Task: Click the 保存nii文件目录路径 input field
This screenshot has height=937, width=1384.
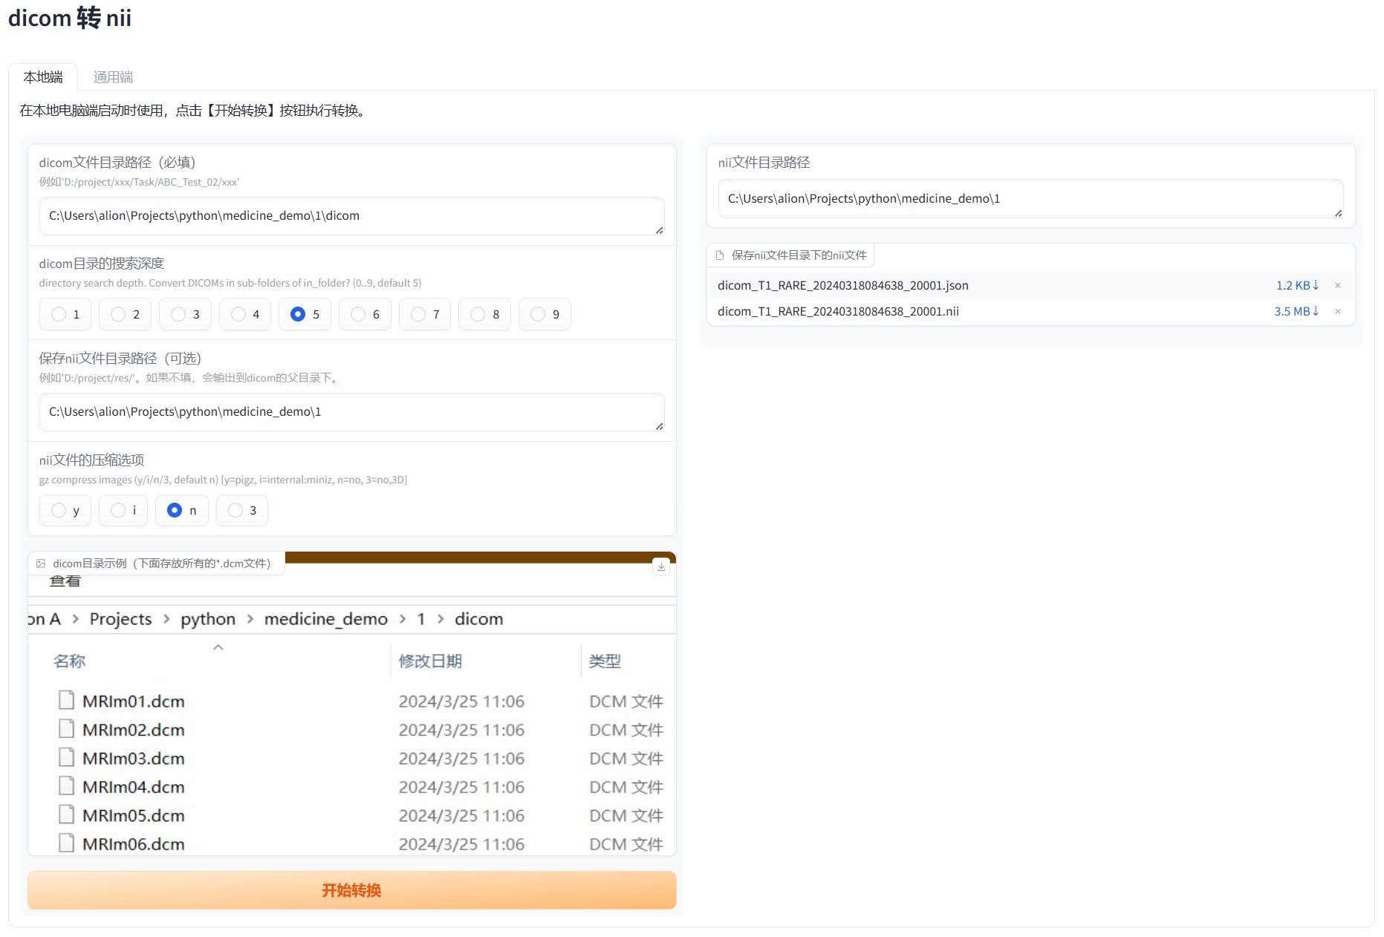Action: pyautogui.click(x=351, y=412)
